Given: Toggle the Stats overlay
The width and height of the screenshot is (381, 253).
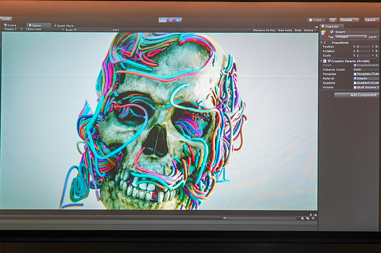Looking at the screenshot, I should 298,30.
